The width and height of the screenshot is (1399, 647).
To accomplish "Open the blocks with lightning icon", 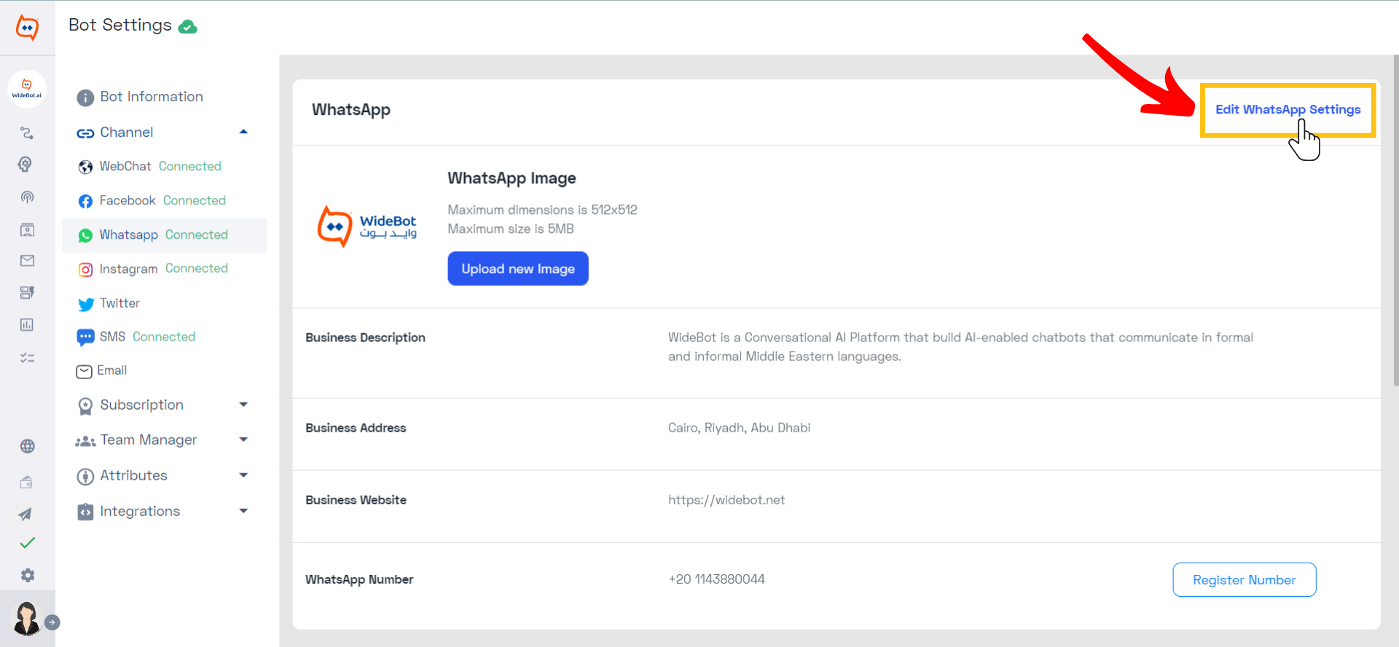I will pos(27,293).
